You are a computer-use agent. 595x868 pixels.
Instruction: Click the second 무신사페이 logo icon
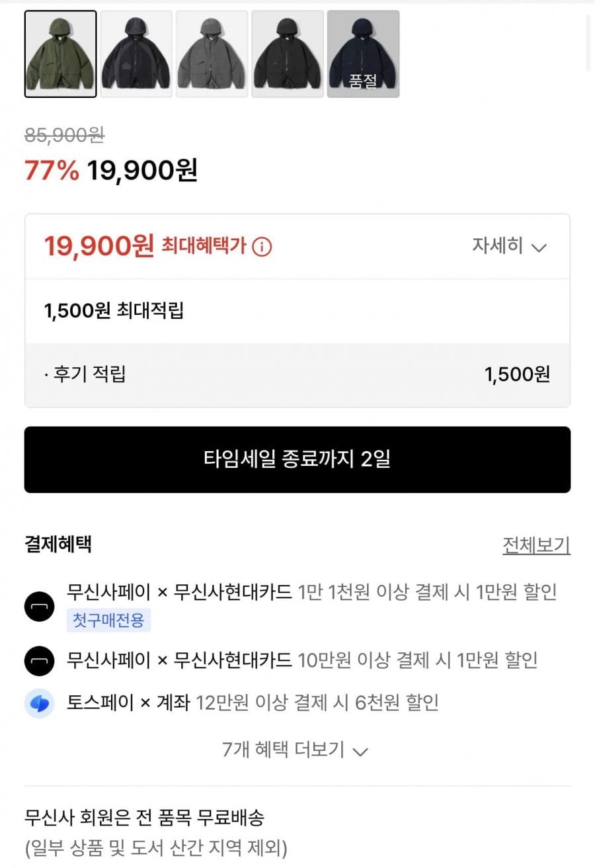tap(39, 660)
